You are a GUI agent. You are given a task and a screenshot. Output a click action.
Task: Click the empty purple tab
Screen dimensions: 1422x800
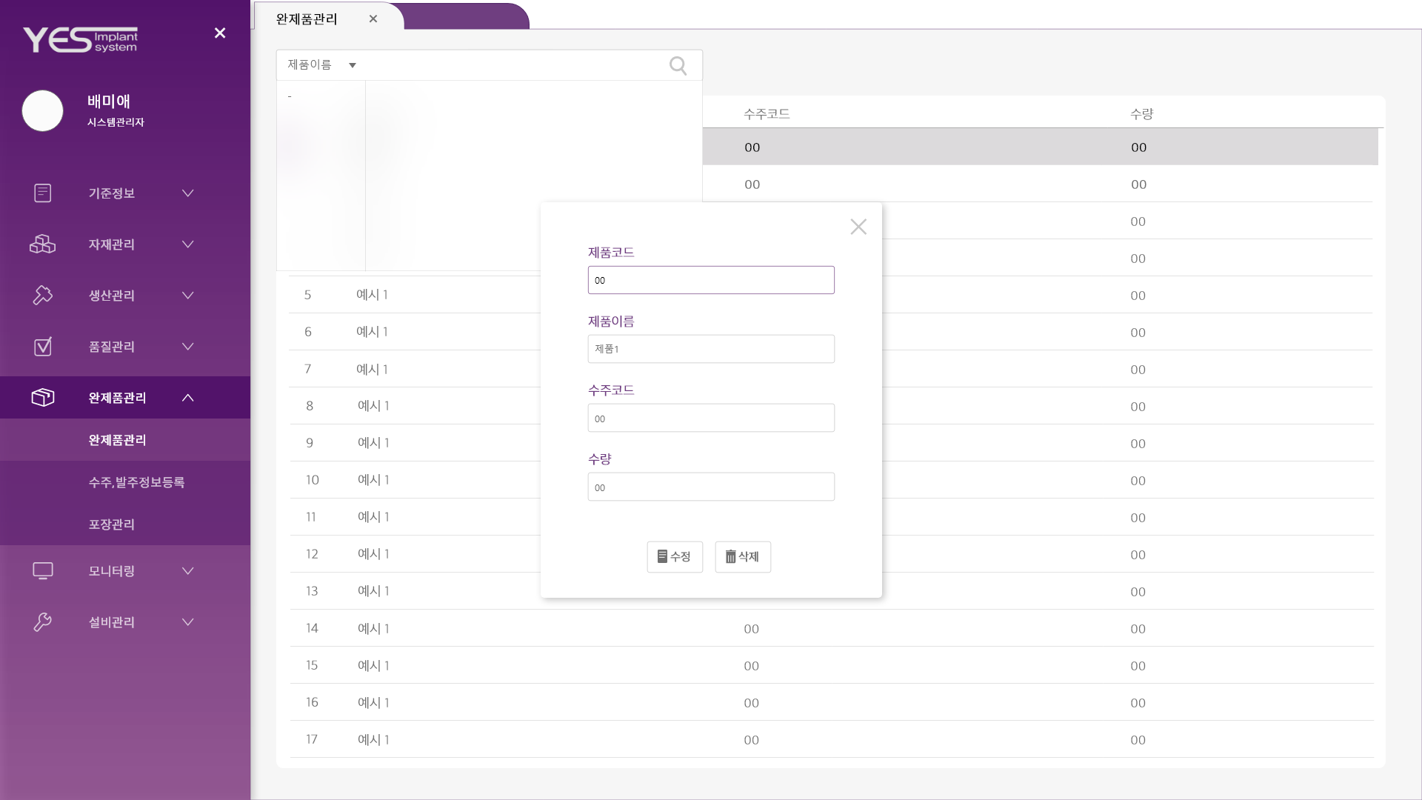[x=467, y=16]
